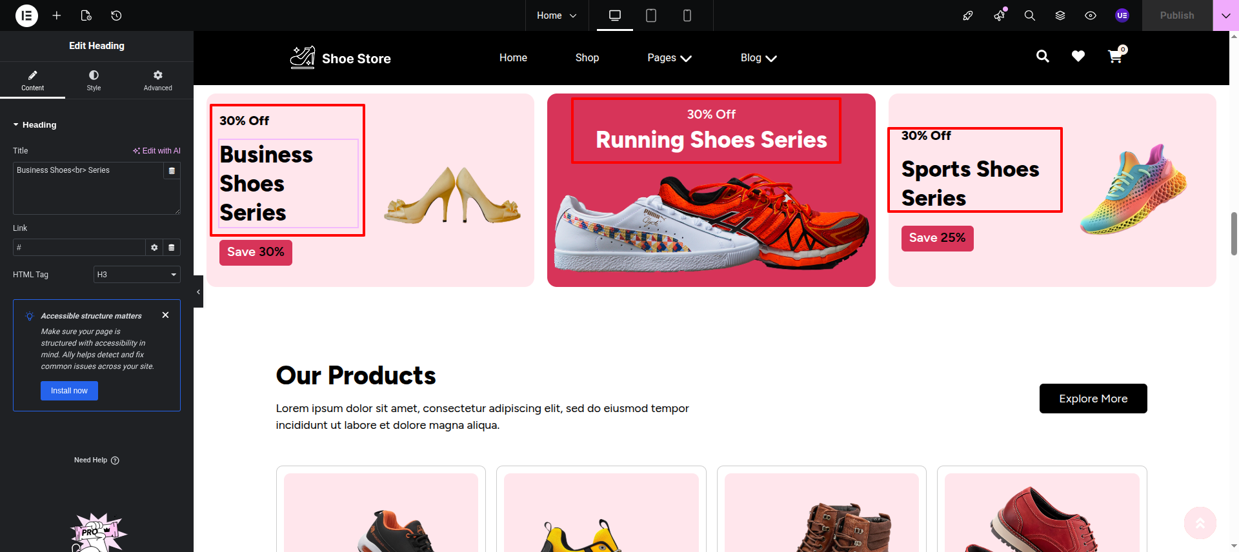
Task: Click the Elementor logo menu icon
Action: click(x=26, y=15)
